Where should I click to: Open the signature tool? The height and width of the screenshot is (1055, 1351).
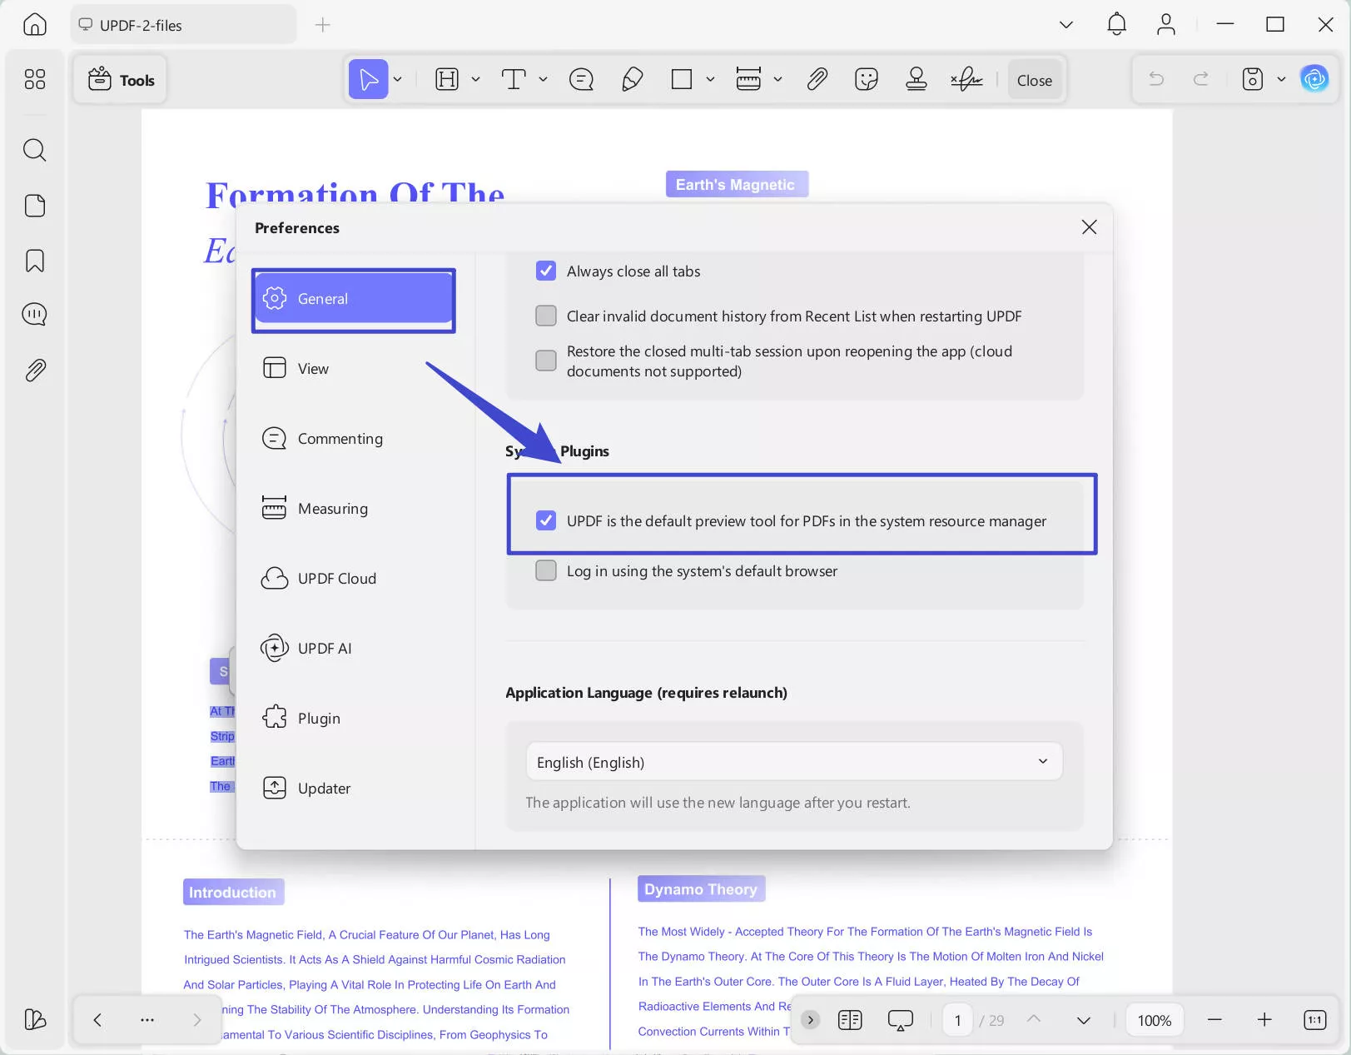[966, 80]
